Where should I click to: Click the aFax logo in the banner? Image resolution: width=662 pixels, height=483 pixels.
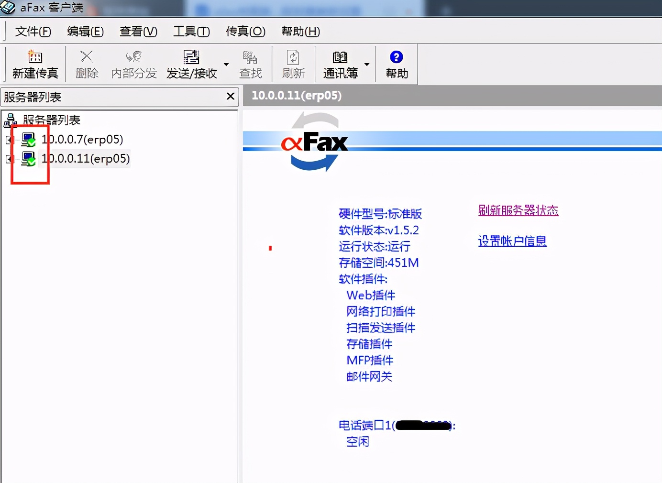pos(315,142)
